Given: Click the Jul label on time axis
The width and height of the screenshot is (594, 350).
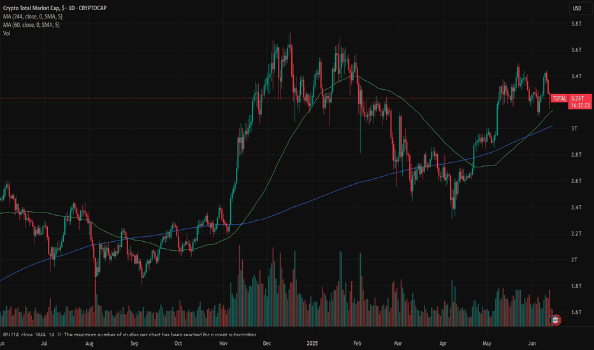Looking at the screenshot, I should tap(44, 344).
